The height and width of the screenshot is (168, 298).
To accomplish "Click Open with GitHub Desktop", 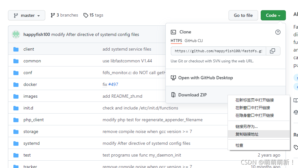I will click(206, 78).
